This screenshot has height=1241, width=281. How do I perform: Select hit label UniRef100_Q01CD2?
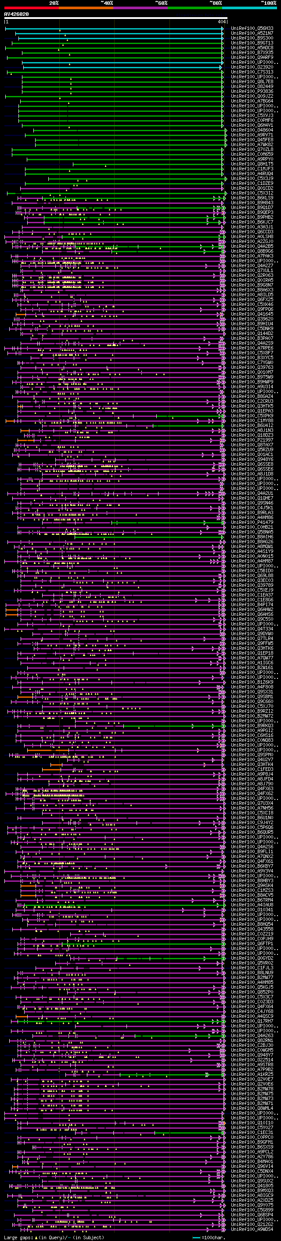click(x=252, y=188)
